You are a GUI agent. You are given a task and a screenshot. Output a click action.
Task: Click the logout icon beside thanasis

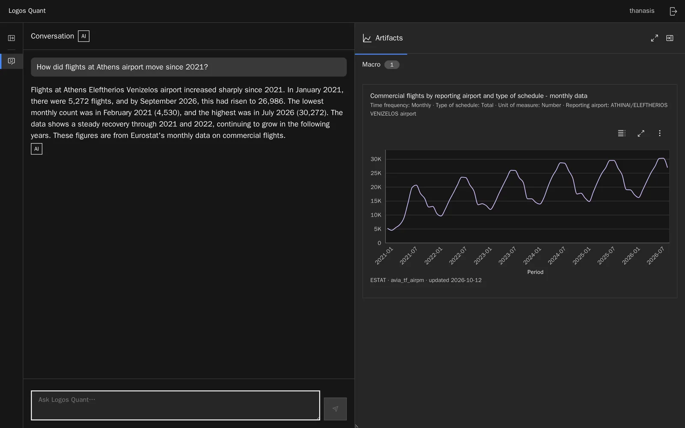[x=673, y=11]
